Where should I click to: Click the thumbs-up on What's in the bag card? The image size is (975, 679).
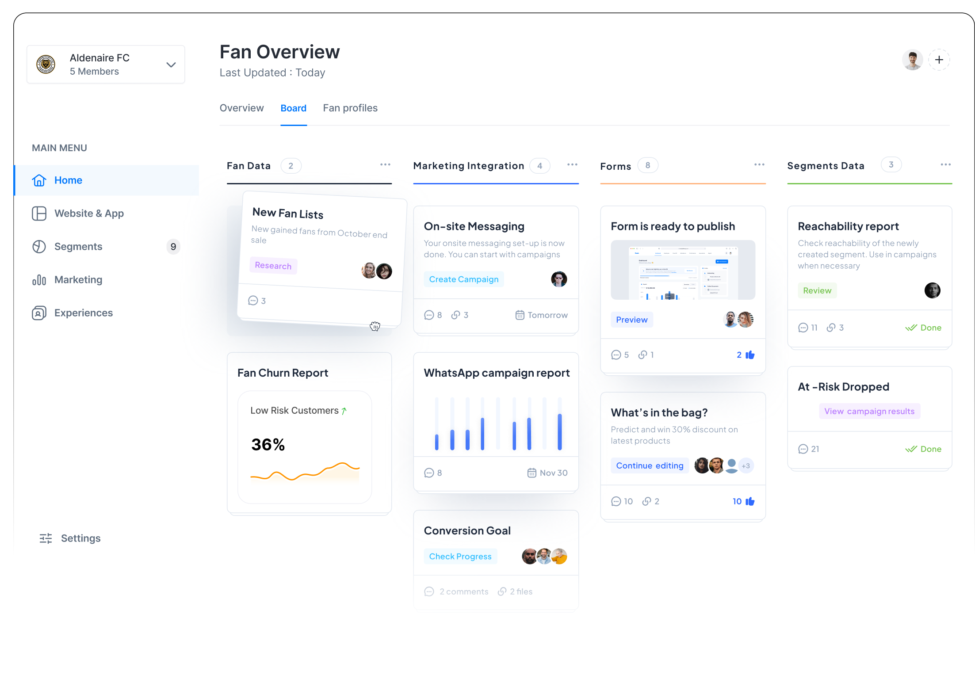[x=750, y=501]
